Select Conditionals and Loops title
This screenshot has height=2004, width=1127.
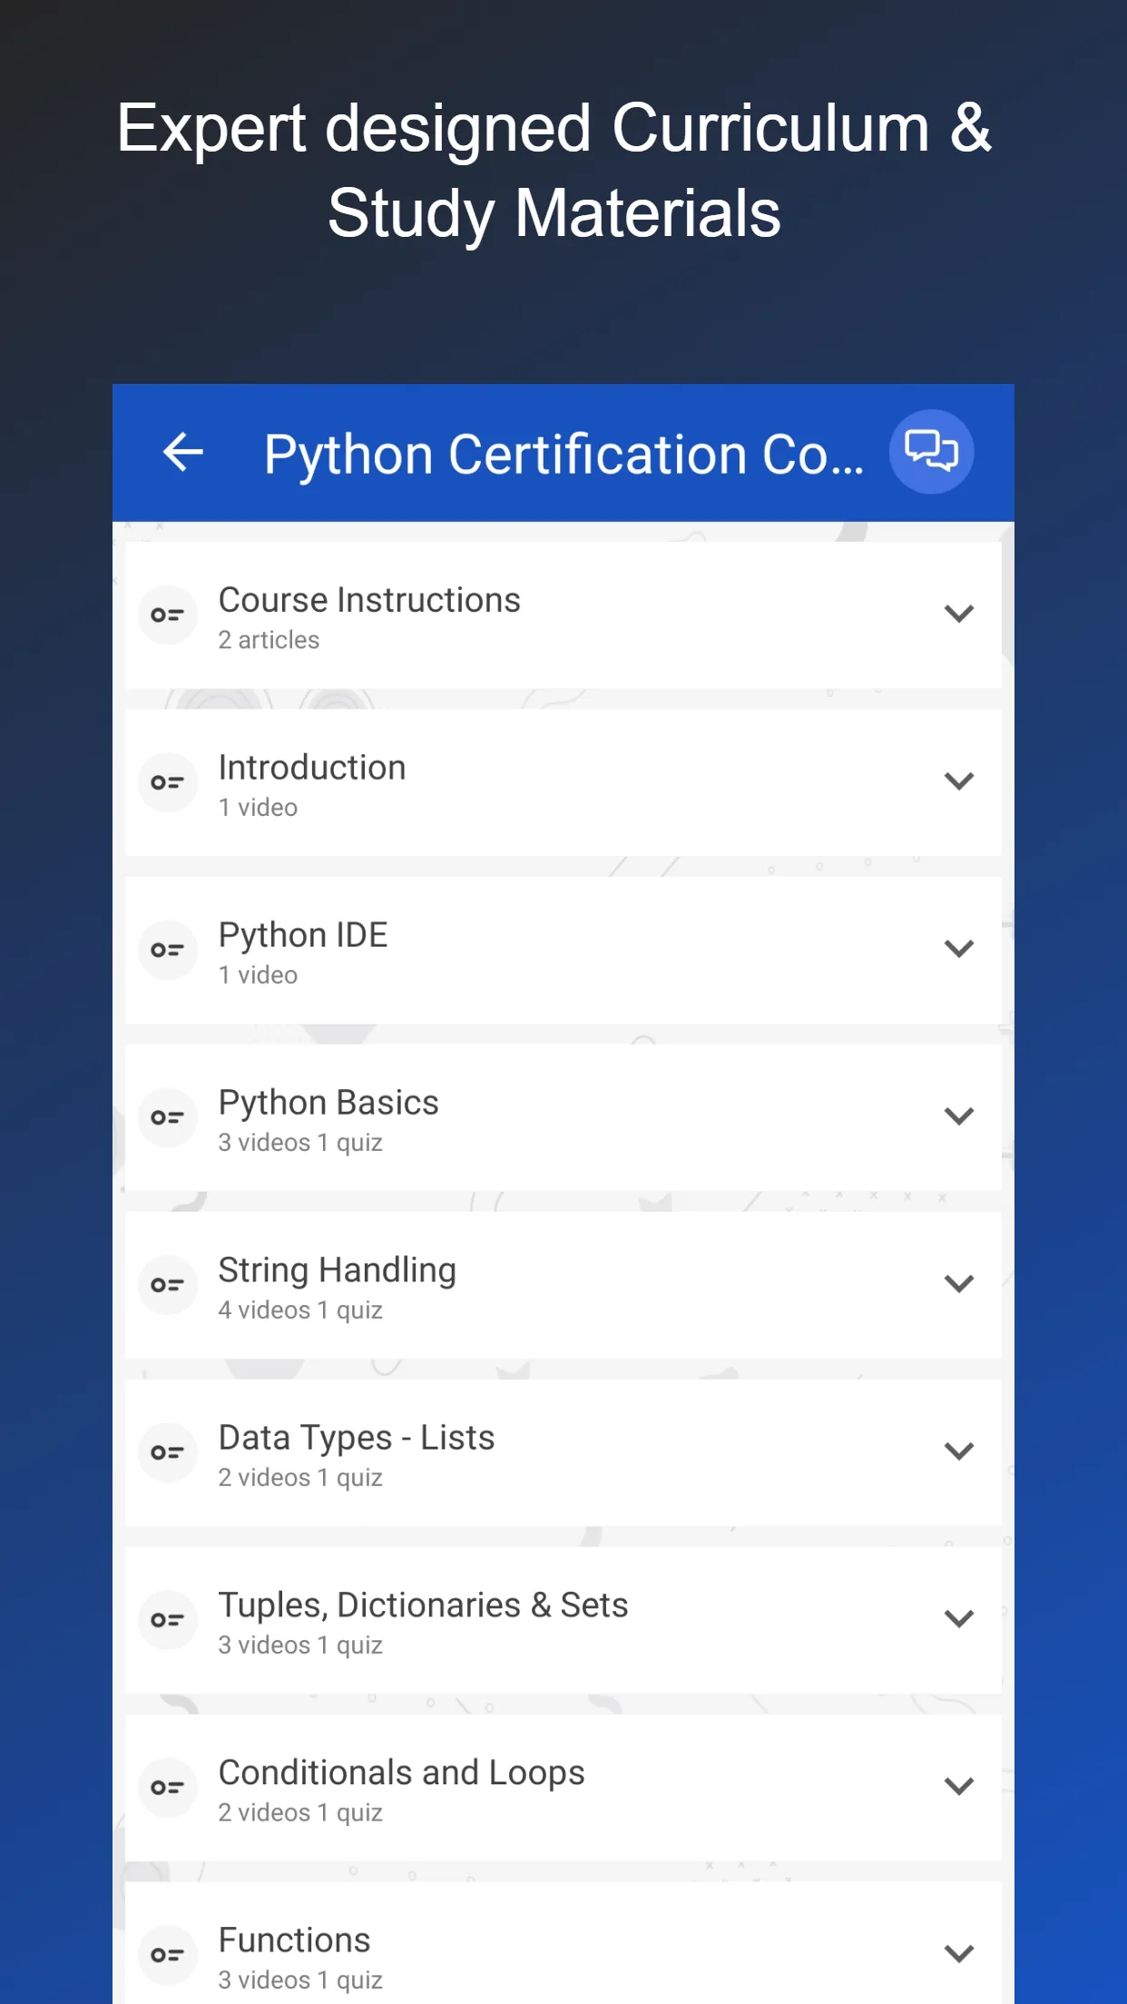pos(401,1773)
